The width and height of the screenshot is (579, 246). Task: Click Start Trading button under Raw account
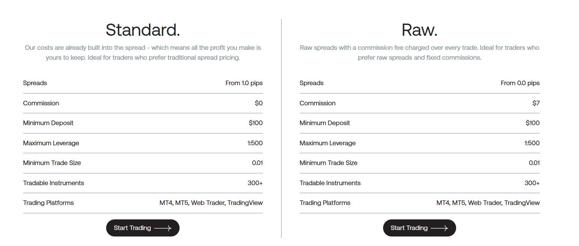(419, 228)
